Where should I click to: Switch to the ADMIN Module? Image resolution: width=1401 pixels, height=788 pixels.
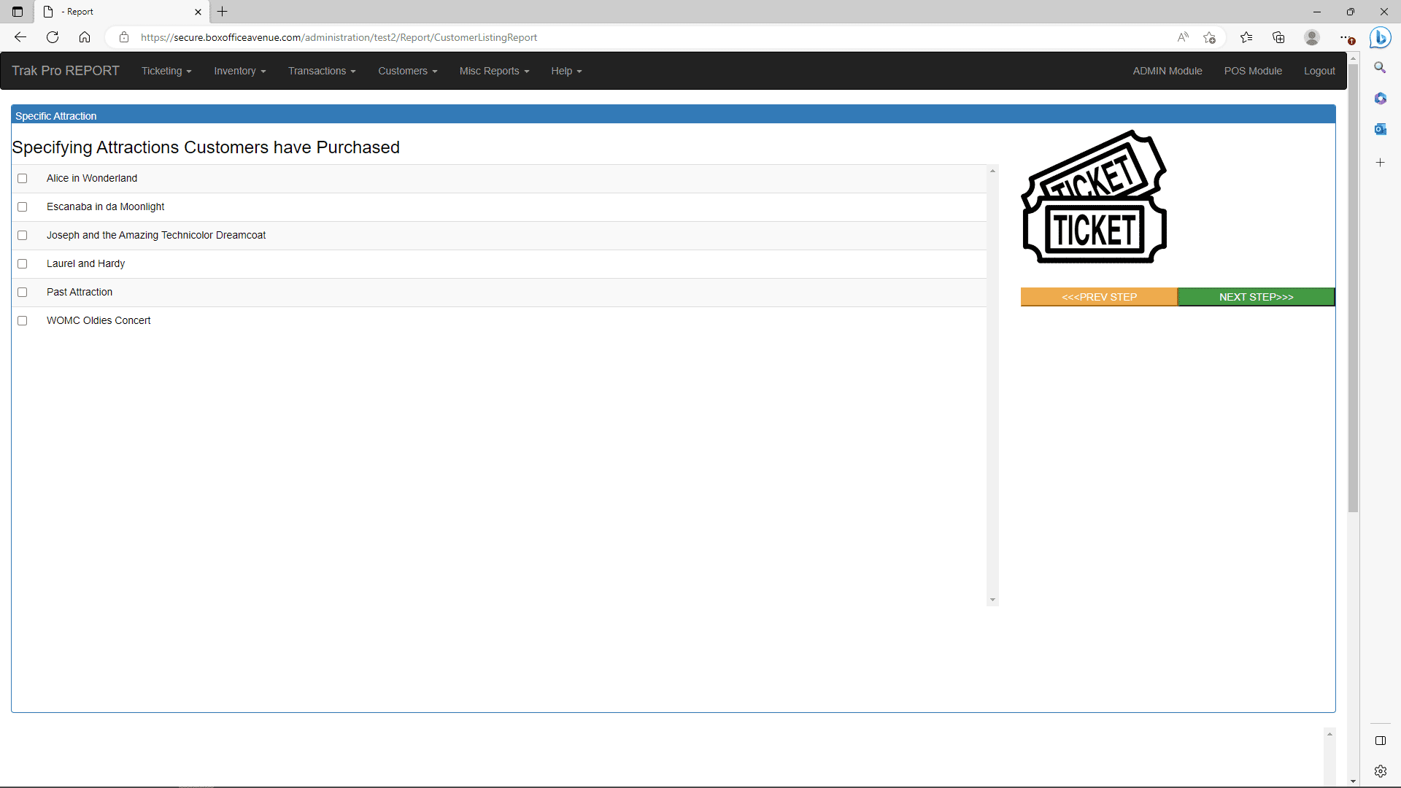[1167, 71]
